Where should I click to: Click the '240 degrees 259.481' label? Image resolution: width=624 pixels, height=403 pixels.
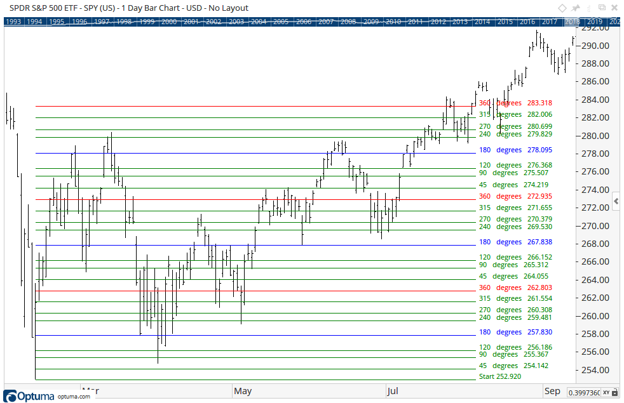(x=515, y=317)
